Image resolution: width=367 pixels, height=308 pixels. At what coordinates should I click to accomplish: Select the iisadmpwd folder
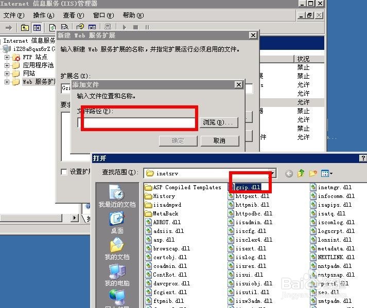[x=163, y=205]
